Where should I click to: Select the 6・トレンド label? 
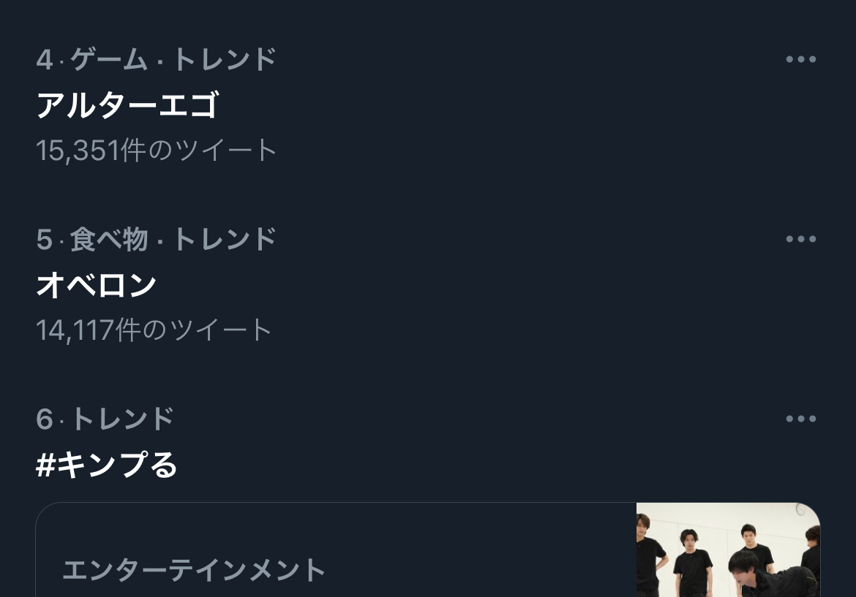105,419
